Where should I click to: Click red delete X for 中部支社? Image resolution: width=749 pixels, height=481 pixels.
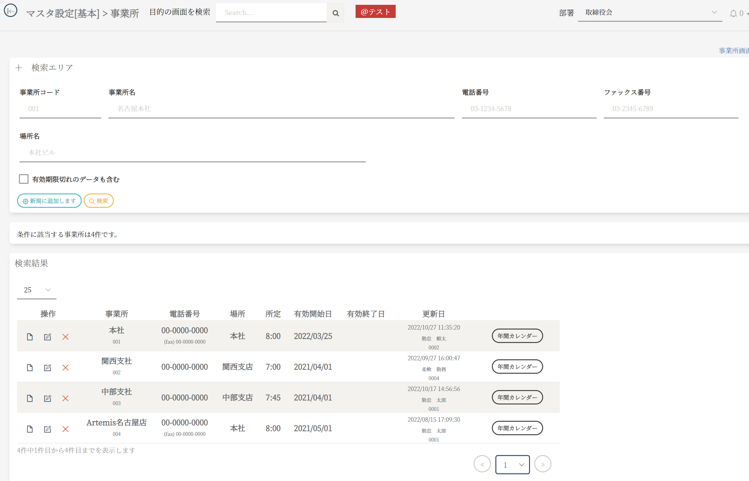[65, 398]
